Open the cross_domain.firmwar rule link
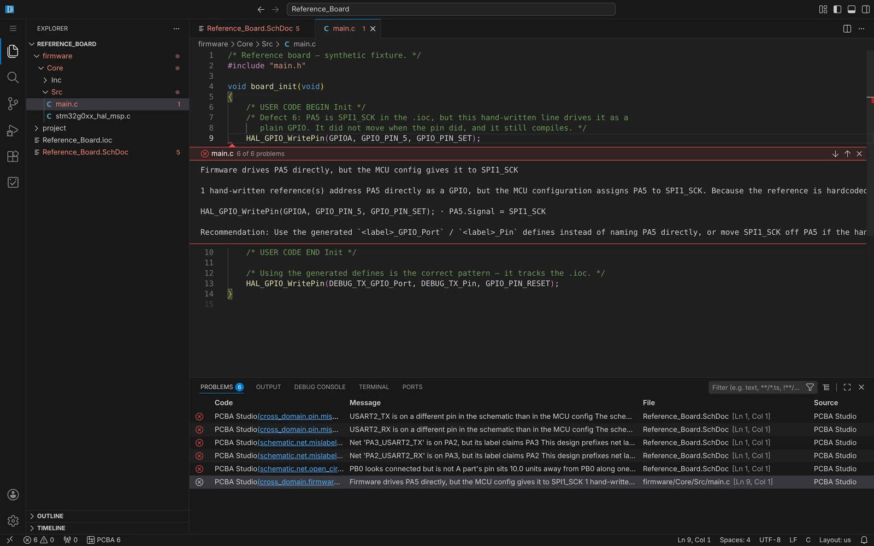The width and height of the screenshot is (874, 546). pyautogui.click(x=299, y=482)
